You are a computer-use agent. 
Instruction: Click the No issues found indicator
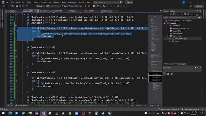coord(22,105)
